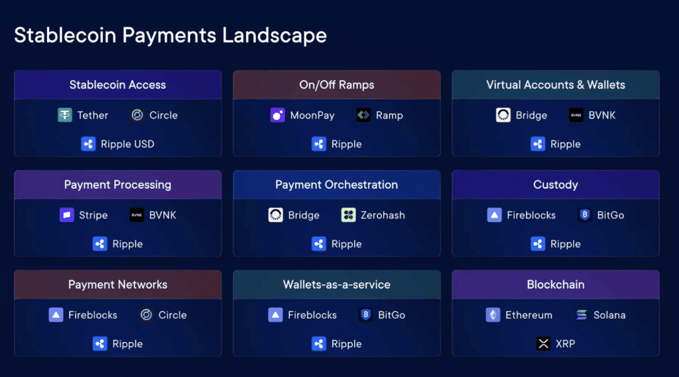This screenshot has width=679, height=377.
Task: Click the Ethereum text label
Action: click(528, 315)
